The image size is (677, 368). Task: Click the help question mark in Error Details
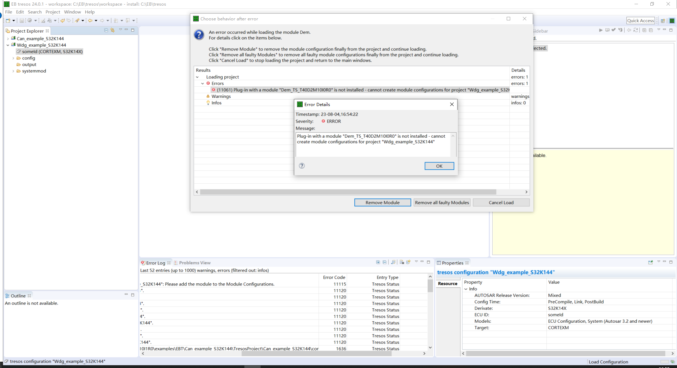pyautogui.click(x=302, y=166)
